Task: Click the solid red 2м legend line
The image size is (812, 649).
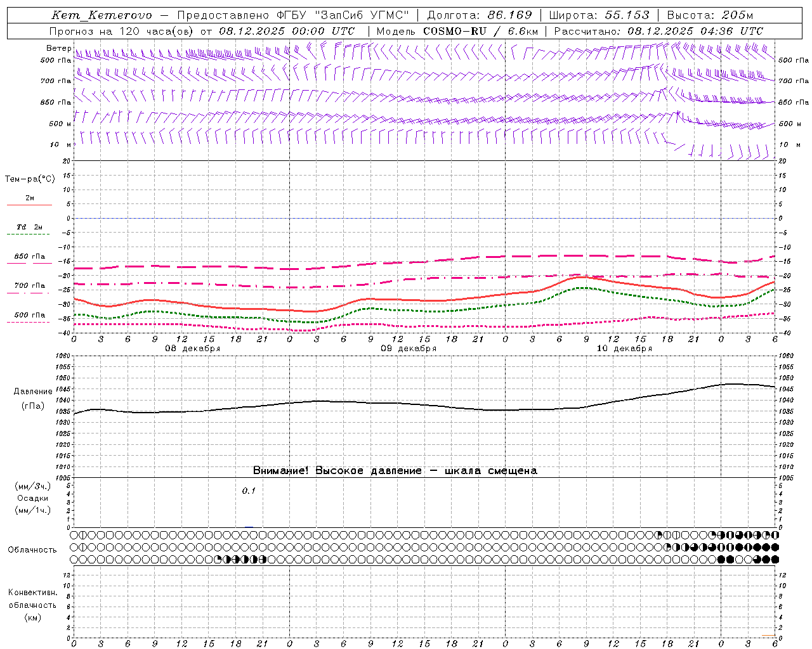Action: (29, 205)
